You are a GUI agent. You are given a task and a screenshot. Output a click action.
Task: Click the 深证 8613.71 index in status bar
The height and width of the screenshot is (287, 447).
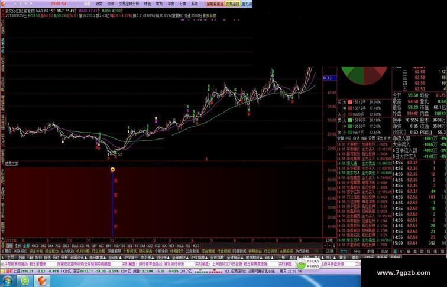click(83, 271)
